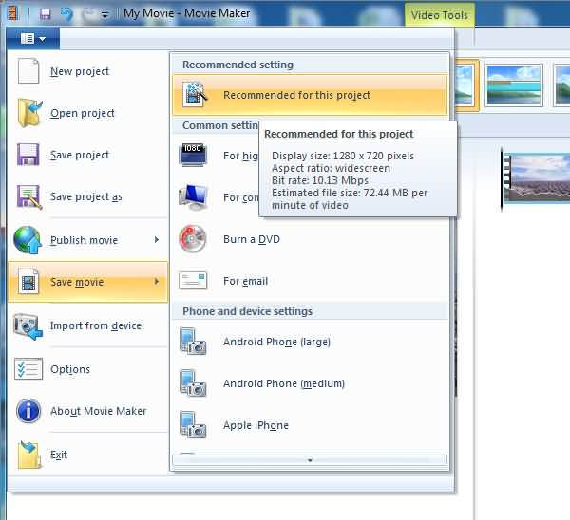Expand the Publish movie submenu arrow
Image resolution: width=570 pixels, height=520 pixels.
point(157,240)
